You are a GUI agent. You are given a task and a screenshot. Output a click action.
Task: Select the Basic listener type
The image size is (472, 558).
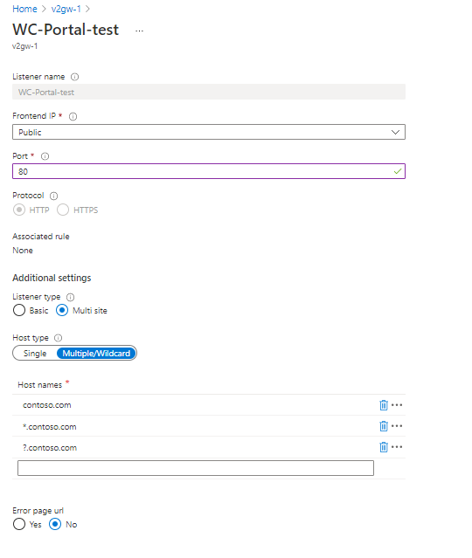[x=19, y=310]
